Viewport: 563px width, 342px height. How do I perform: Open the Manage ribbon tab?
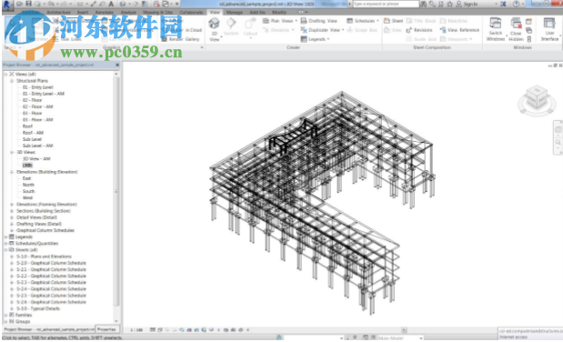pos(235,12)
